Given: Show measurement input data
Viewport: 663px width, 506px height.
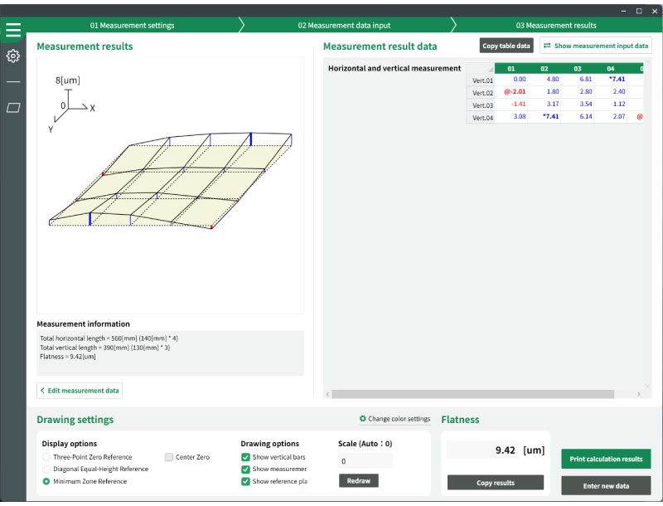Looking at the screenshot, I should [595, 46].
